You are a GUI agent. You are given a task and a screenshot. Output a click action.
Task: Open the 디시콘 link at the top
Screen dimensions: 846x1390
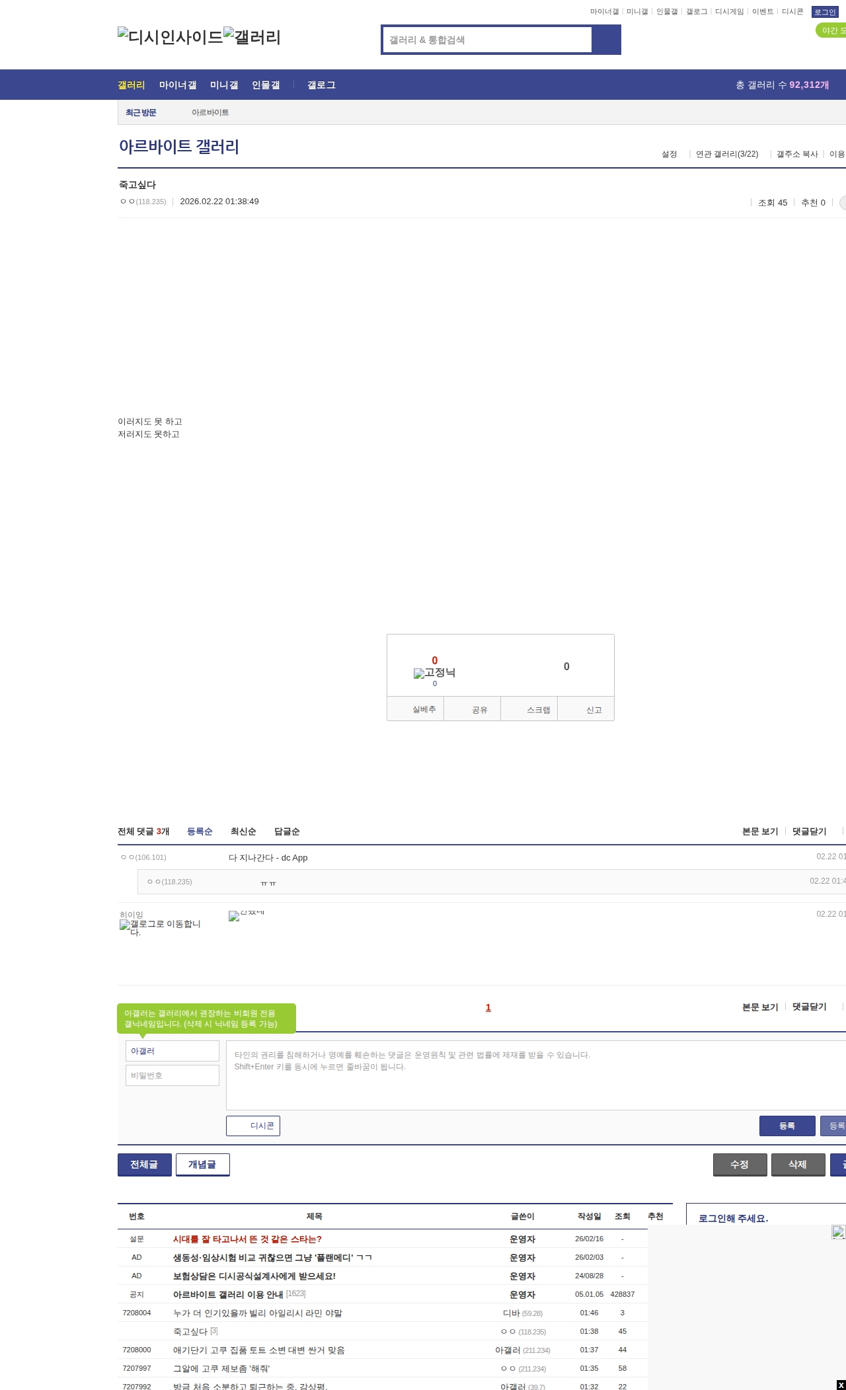click(x=792, y=12)
